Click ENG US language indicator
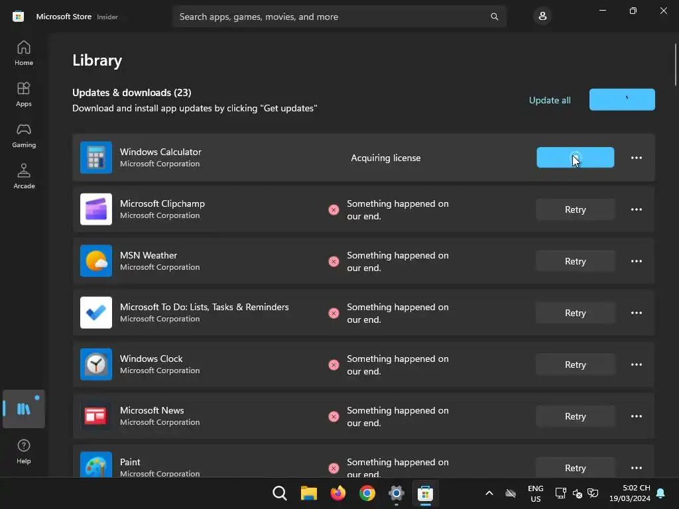This screenshot has width=679, height=509. click(535, 493)
